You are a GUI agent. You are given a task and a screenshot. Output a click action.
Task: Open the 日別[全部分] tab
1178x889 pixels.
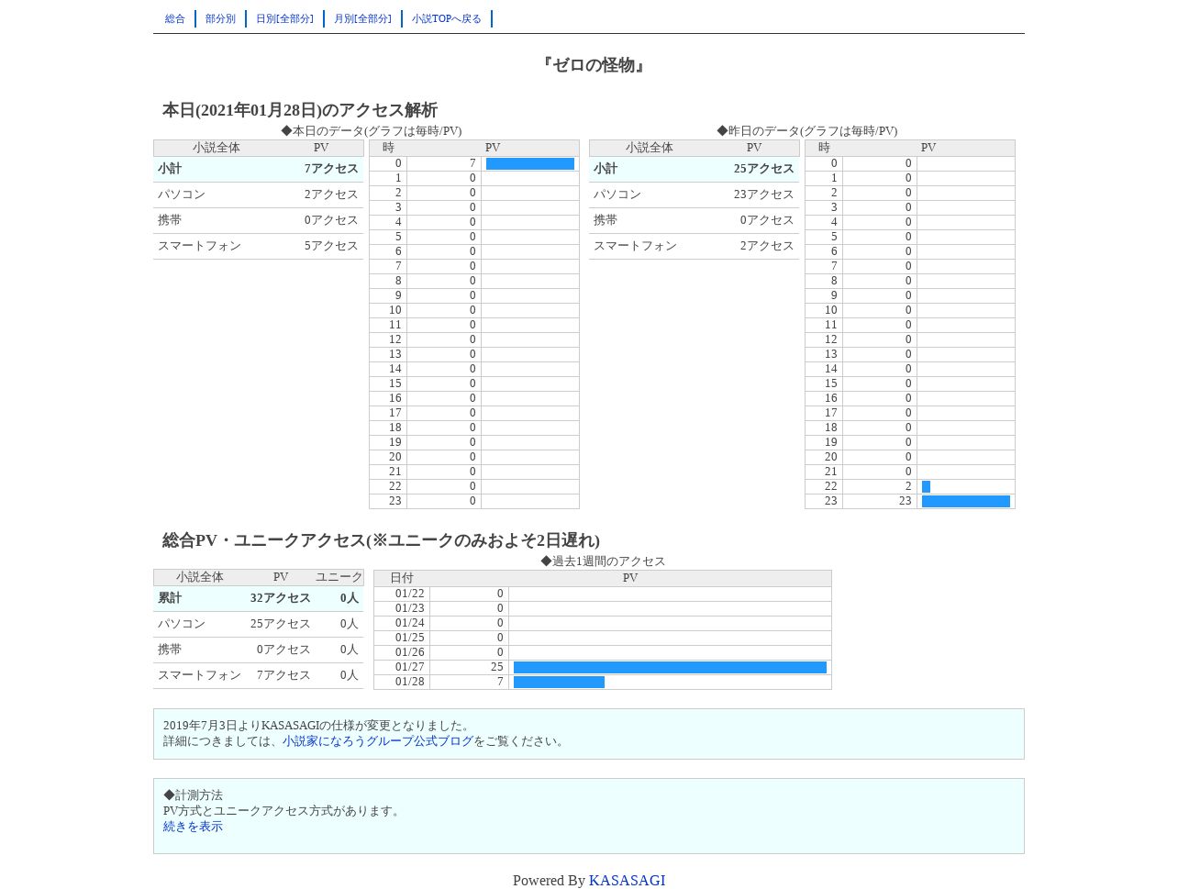tap(284, 18)
